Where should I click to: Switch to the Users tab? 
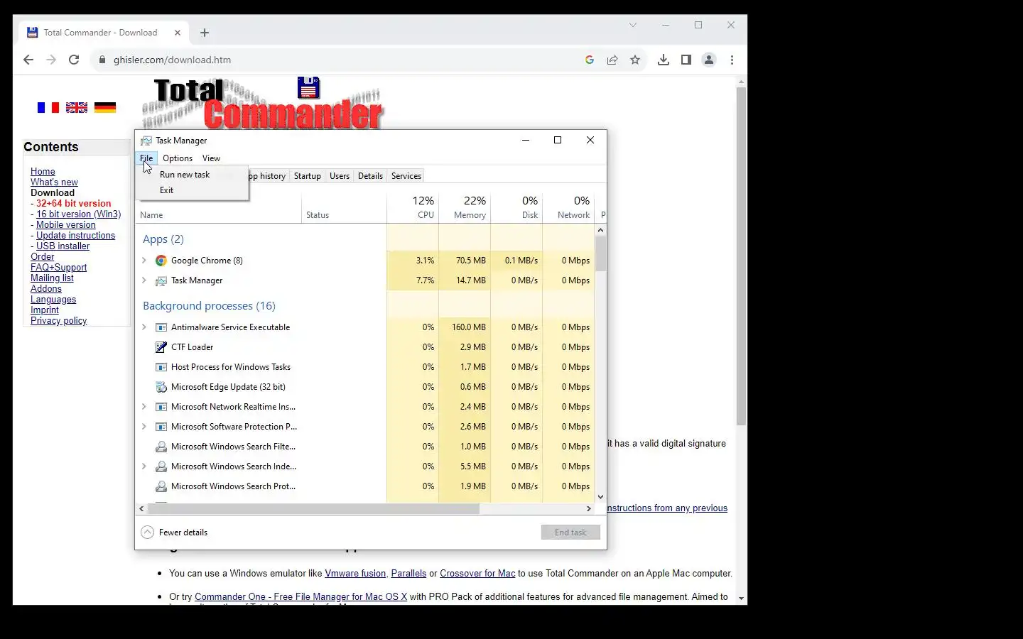point(340,176)
